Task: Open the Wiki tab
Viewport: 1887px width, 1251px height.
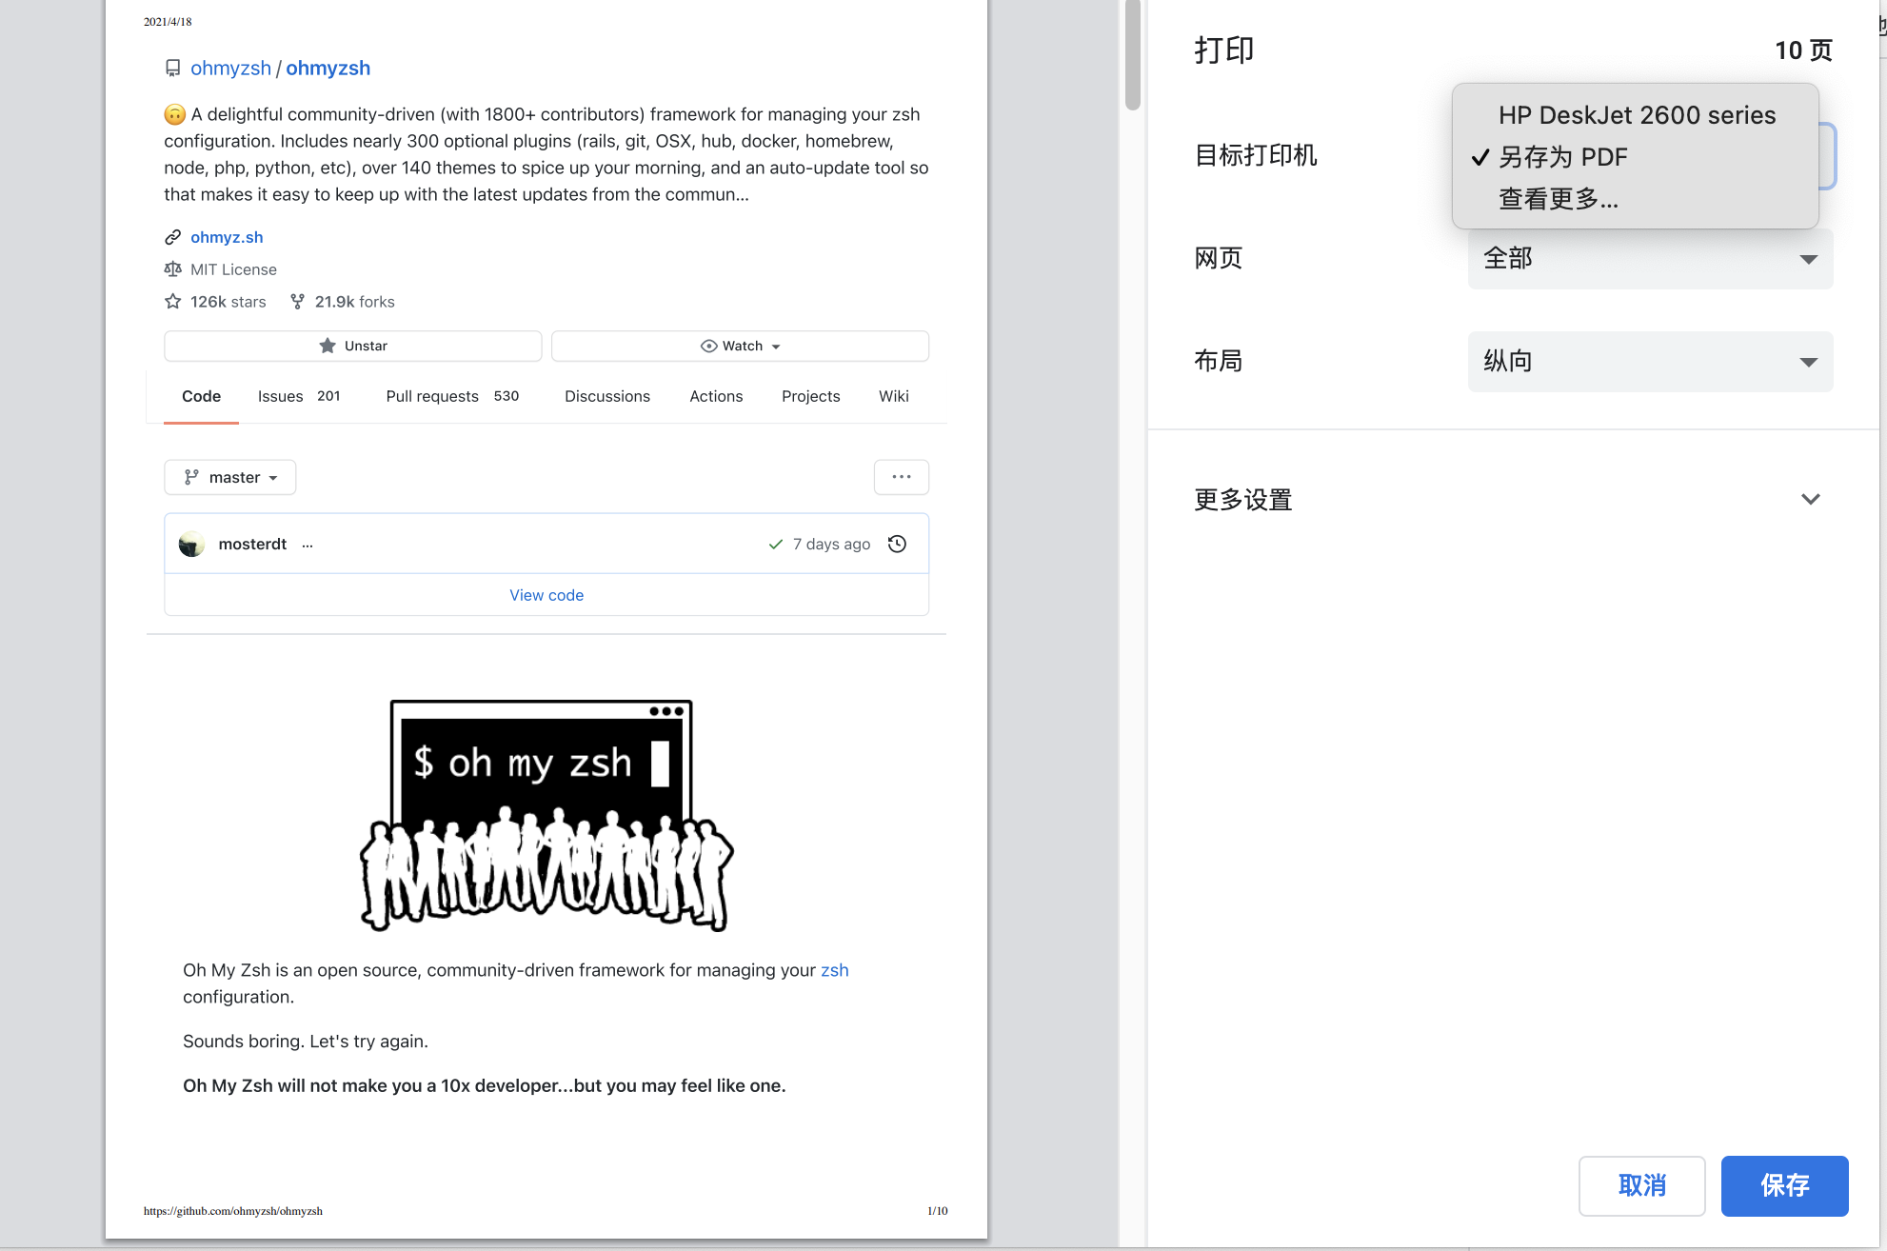Action: (894, 396)
